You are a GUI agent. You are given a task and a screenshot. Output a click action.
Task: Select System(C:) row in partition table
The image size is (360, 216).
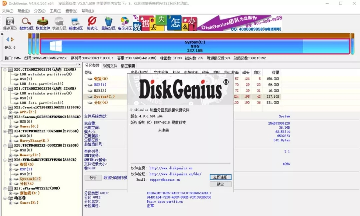click(x=182, y=96)
